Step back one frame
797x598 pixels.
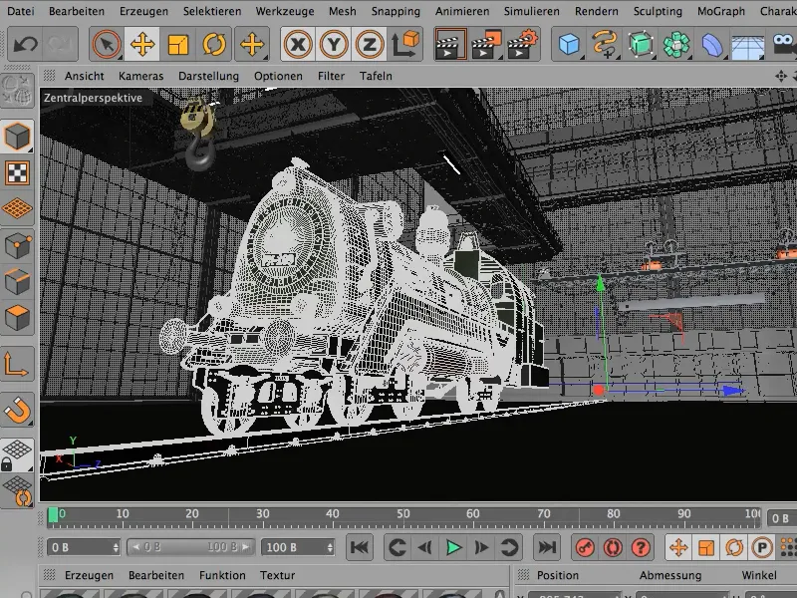pyautogui.click(x=425, y=547)
